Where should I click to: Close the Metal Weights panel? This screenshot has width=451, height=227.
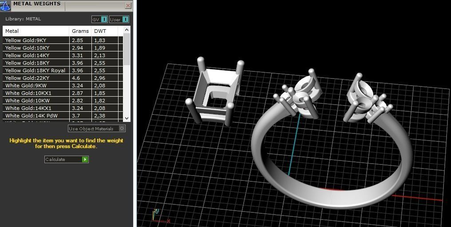128,5
